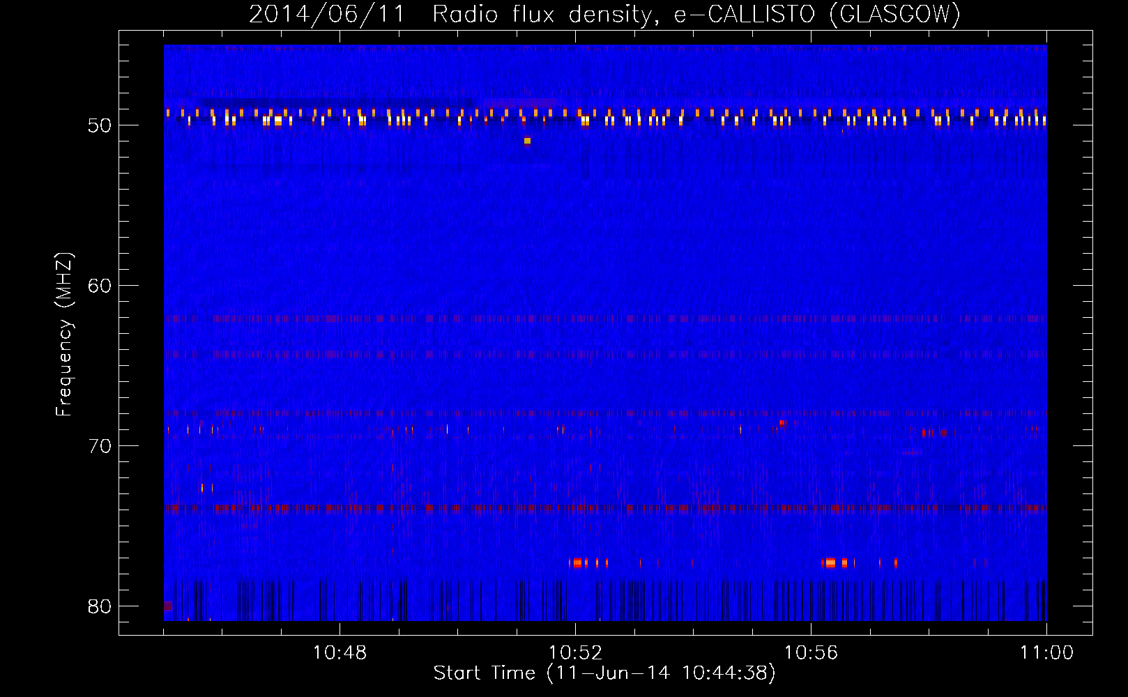Click the "60" frequency tick label
Screen dimensions: 1128x697
[x=100, y=286]
